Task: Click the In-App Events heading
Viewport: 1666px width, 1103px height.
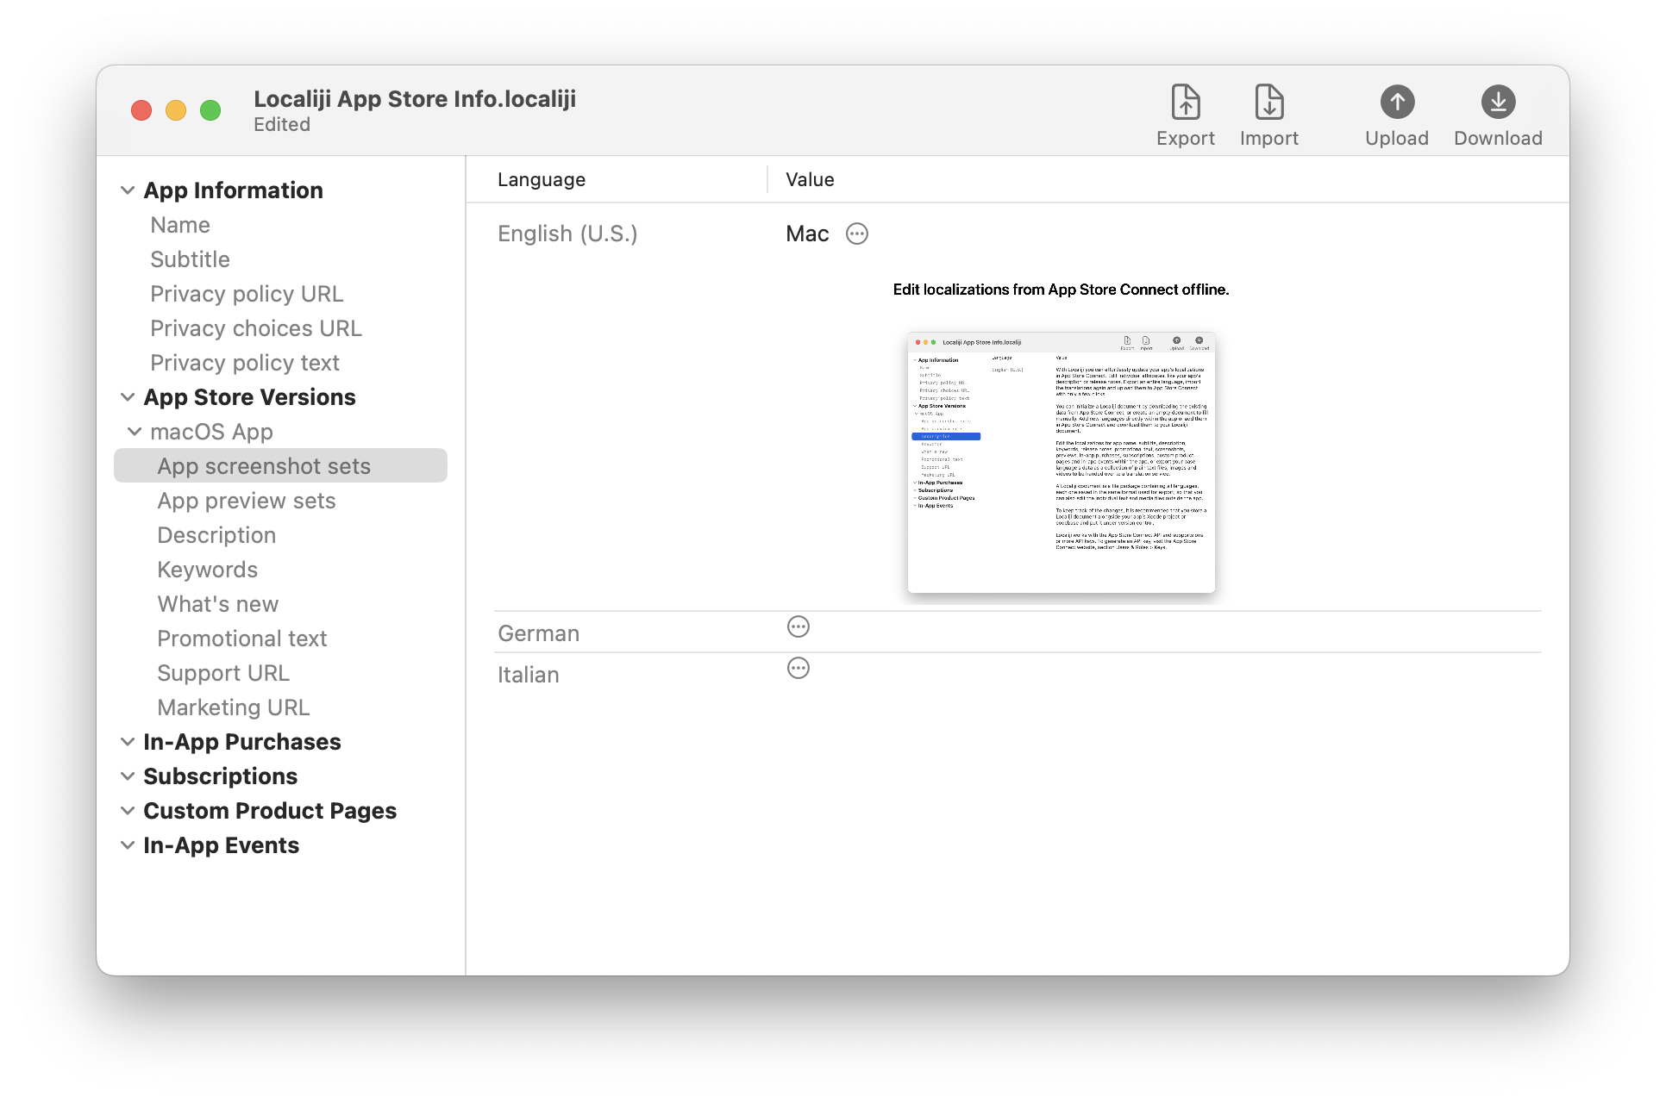Action: (222, 845)
